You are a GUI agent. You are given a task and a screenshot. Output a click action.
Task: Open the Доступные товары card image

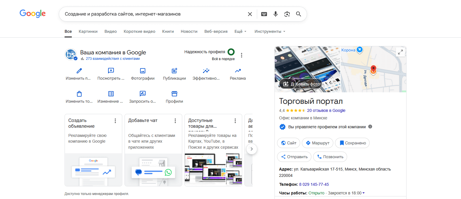click(213, 170)
